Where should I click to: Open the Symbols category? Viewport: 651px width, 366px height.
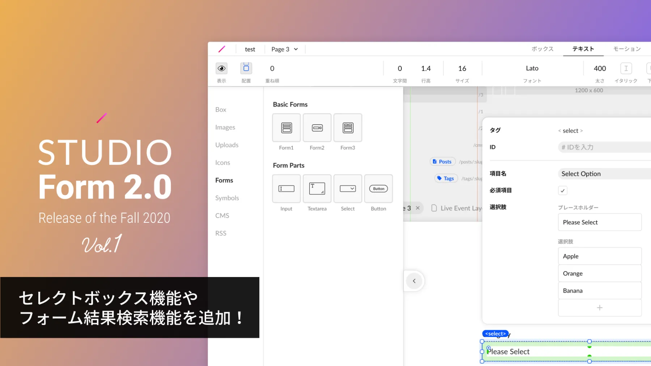pyautogui.click(x=227, y=198)
